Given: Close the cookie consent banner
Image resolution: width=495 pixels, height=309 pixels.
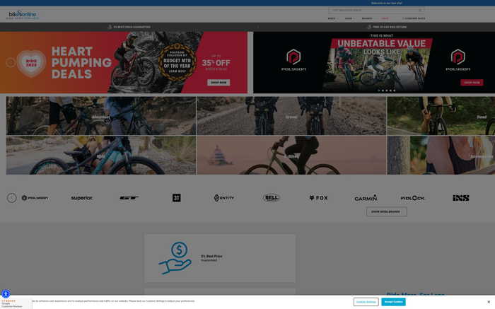Looking at the screenshot, I should coord(489,302).
